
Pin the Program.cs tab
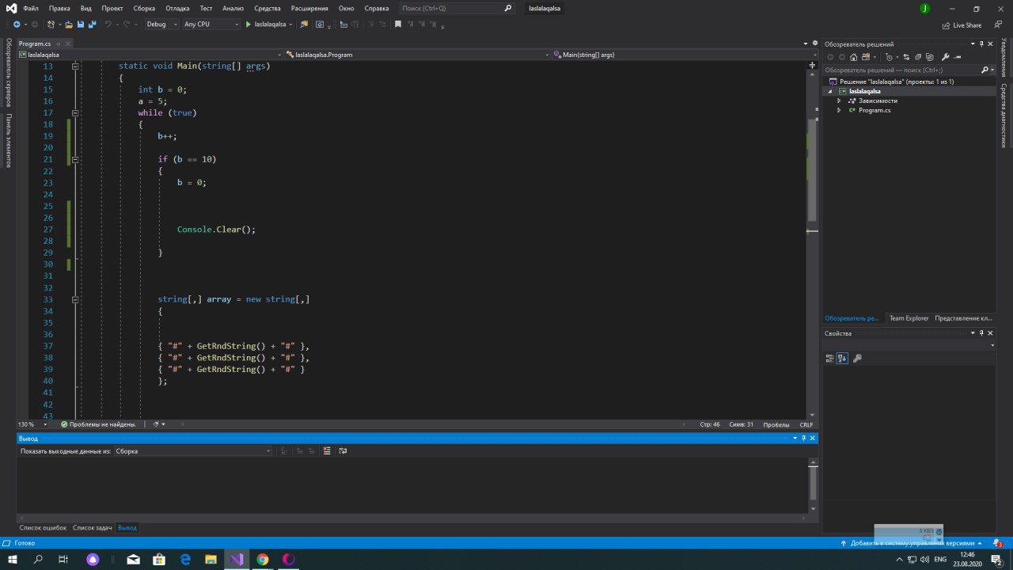tap(59, 44)
